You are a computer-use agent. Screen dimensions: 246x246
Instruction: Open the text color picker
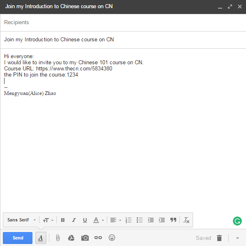click(x=99, y=220)
